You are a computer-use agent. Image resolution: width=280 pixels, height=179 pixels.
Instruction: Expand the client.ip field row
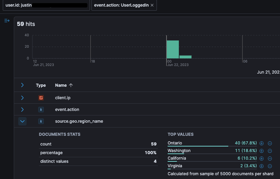click(22, 98)
